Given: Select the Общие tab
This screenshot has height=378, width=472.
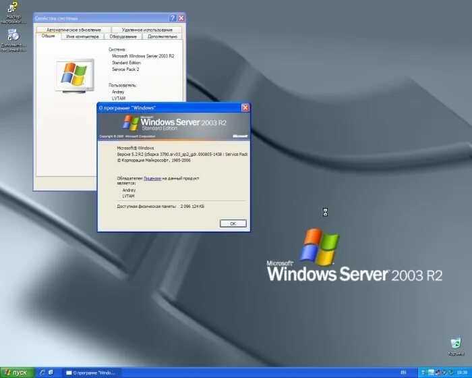Looking at the screenshot, I should [48, 36].
